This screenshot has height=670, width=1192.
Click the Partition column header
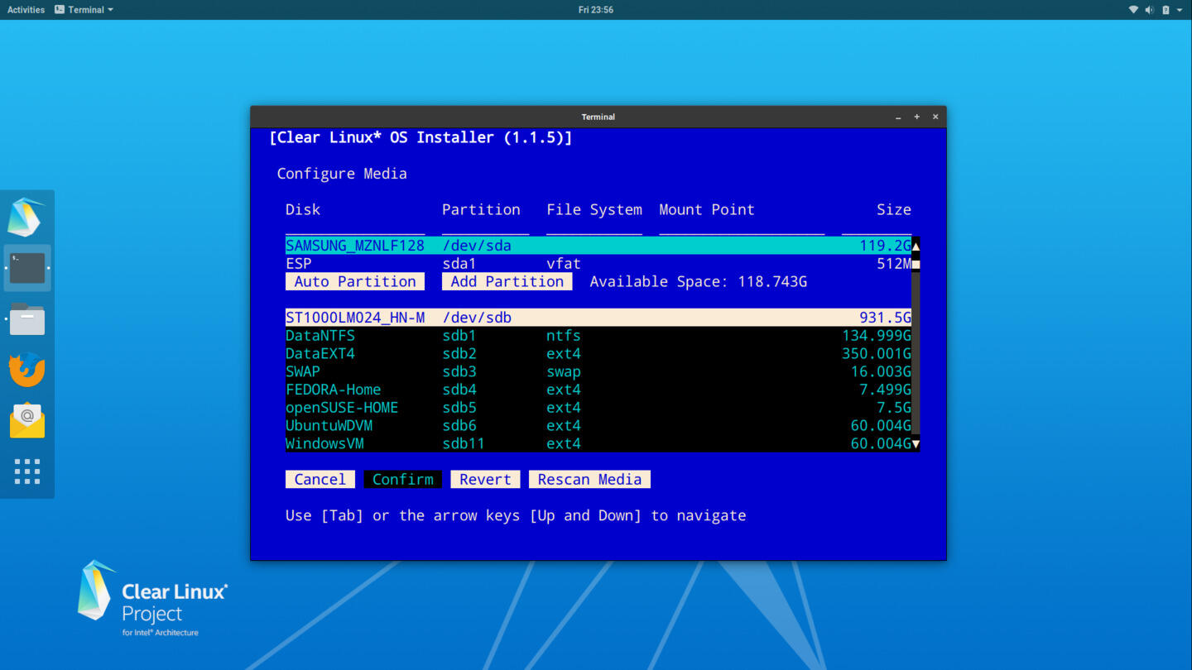point(481,210)
